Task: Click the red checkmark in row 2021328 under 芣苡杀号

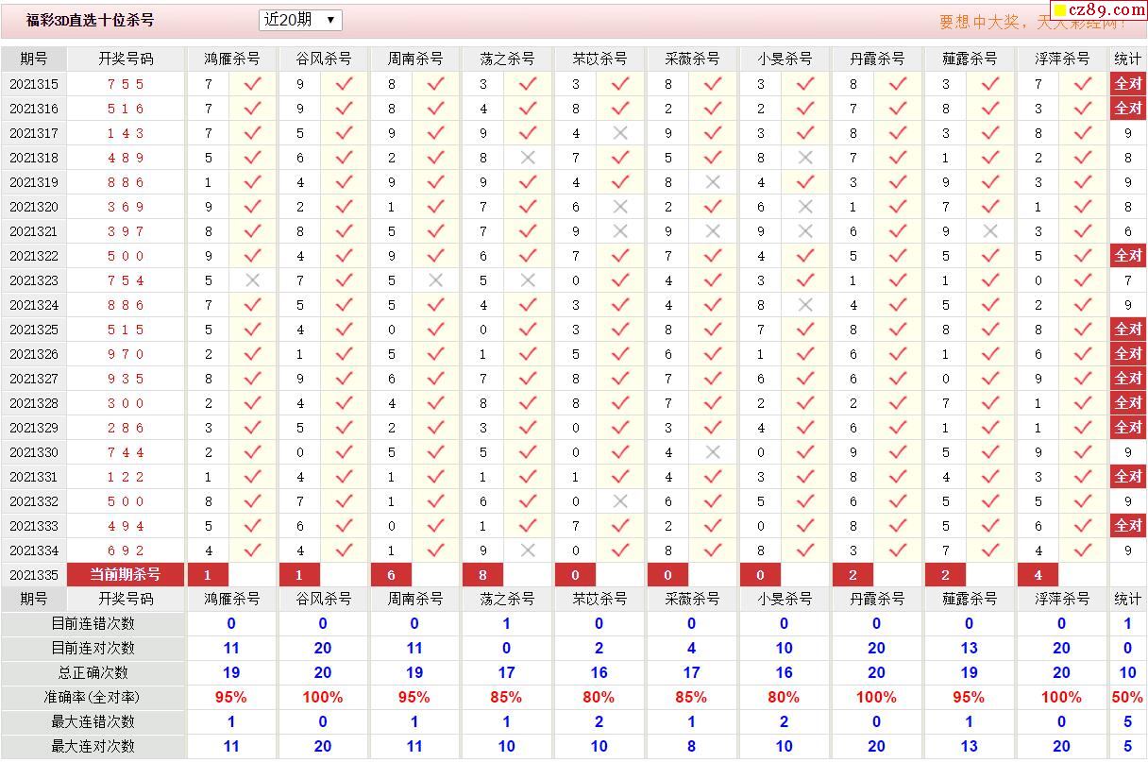Action: (620, 403)
